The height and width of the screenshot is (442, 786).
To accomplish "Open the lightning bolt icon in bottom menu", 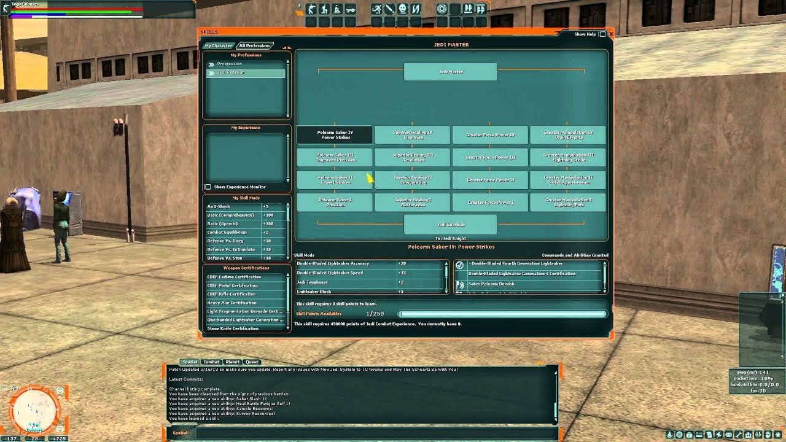I will click(x=719, y=435).
